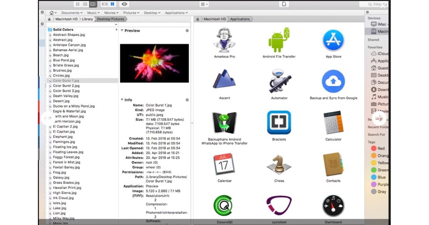Open the Brackets app icon
This screenshot has height=225, width=429.
279,122
